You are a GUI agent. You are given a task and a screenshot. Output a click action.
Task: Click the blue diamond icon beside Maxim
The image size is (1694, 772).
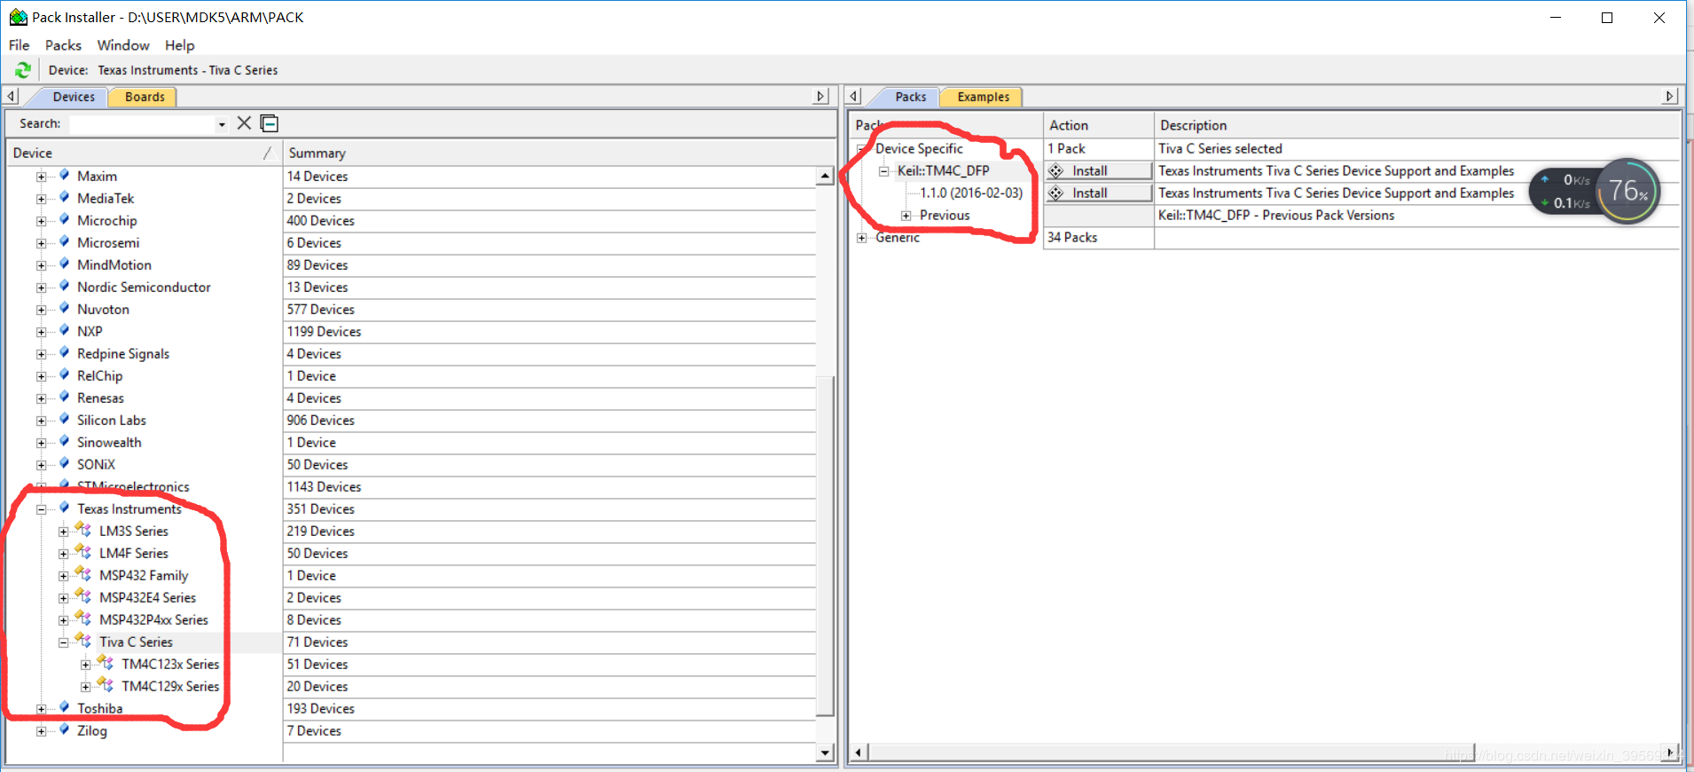click(x=64, y=176)
